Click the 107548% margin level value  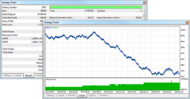click(x=184, y=79)
